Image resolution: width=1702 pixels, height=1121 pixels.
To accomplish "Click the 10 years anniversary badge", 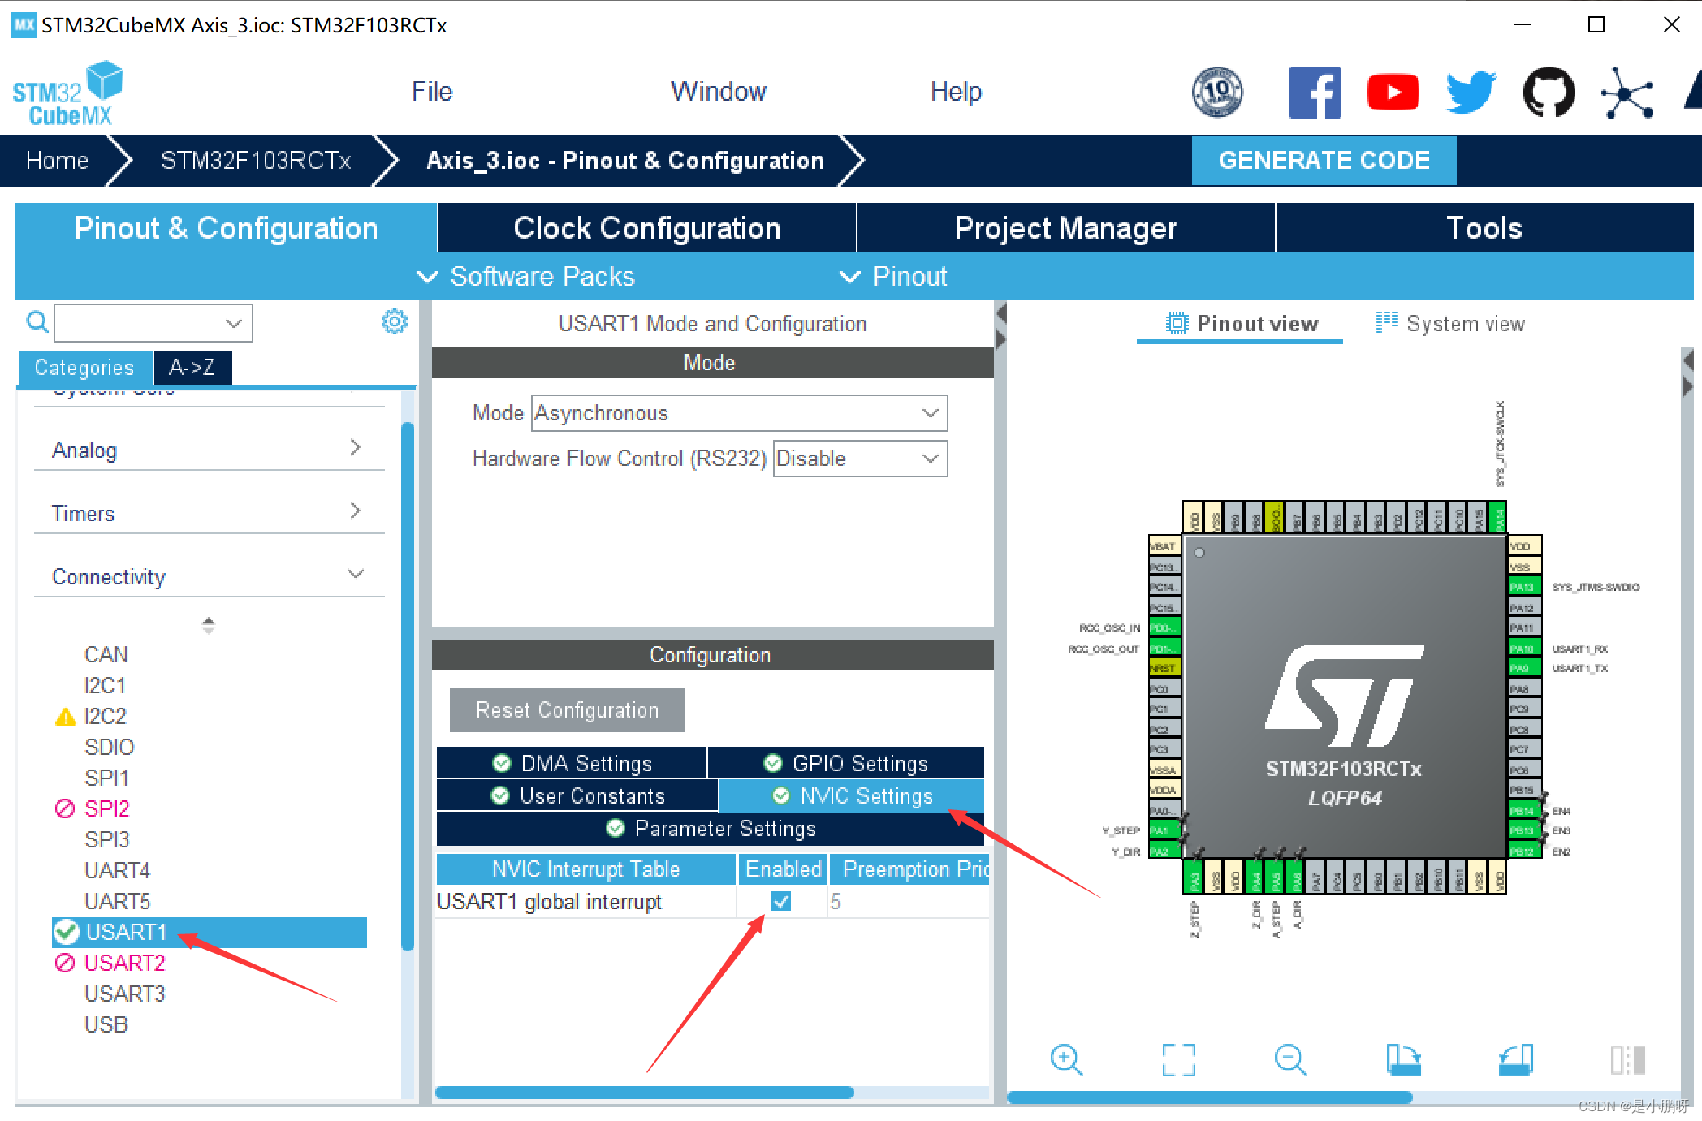I will pos(1217,91).
